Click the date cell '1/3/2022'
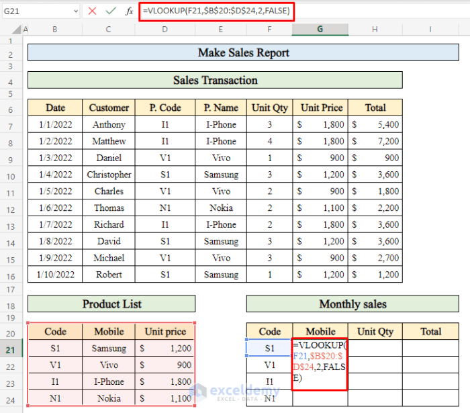The width and height of the screenshot is (470, 413). [55, 158]
